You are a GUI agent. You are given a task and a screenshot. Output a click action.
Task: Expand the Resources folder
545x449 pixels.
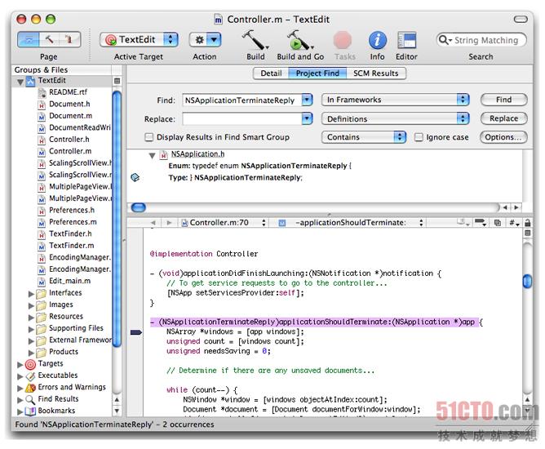[x=31, y=318]
